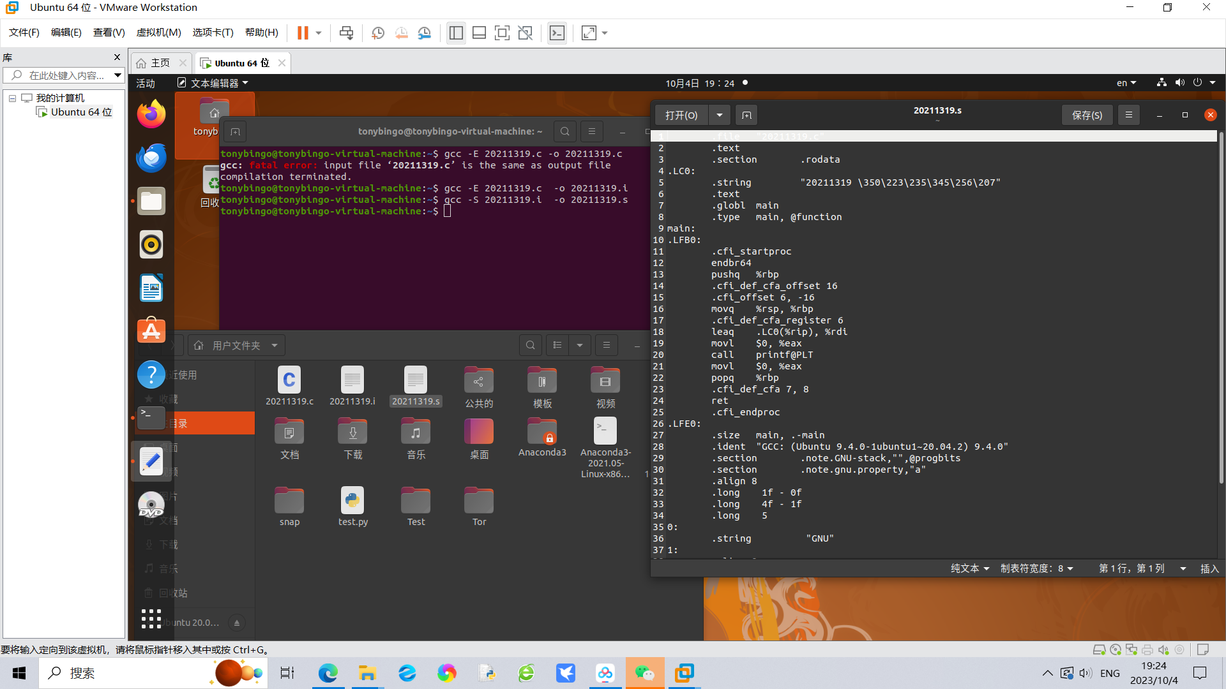1226x689 pixels.
Task: Toggle VMware console view toolbar icon
Action: coord(557,33)
